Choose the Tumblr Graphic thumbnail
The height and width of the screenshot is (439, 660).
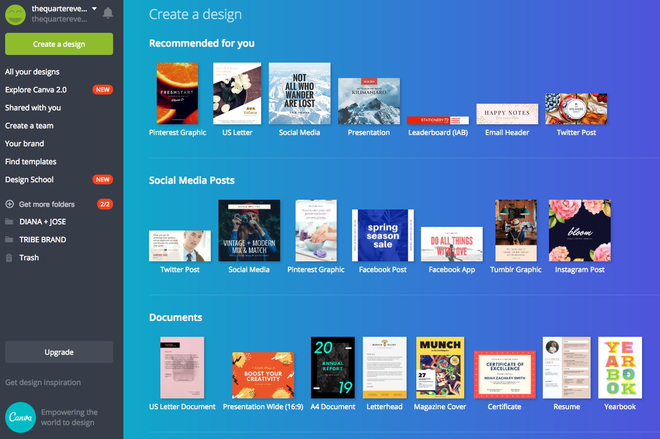coord(516,231)
